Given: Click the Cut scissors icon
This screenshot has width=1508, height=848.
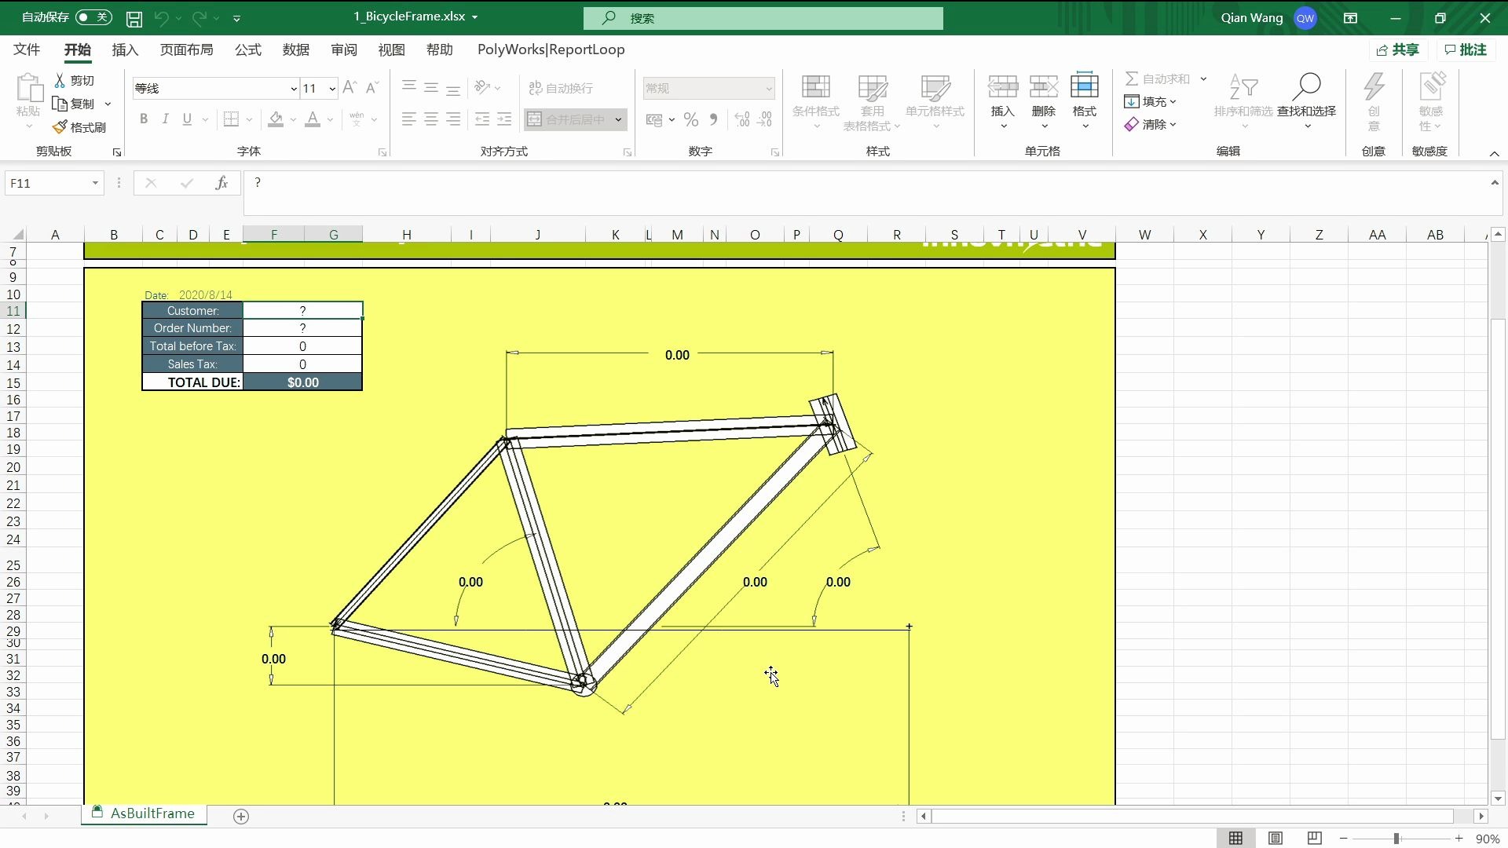Looking at the screenshot, I should [60, 80].
